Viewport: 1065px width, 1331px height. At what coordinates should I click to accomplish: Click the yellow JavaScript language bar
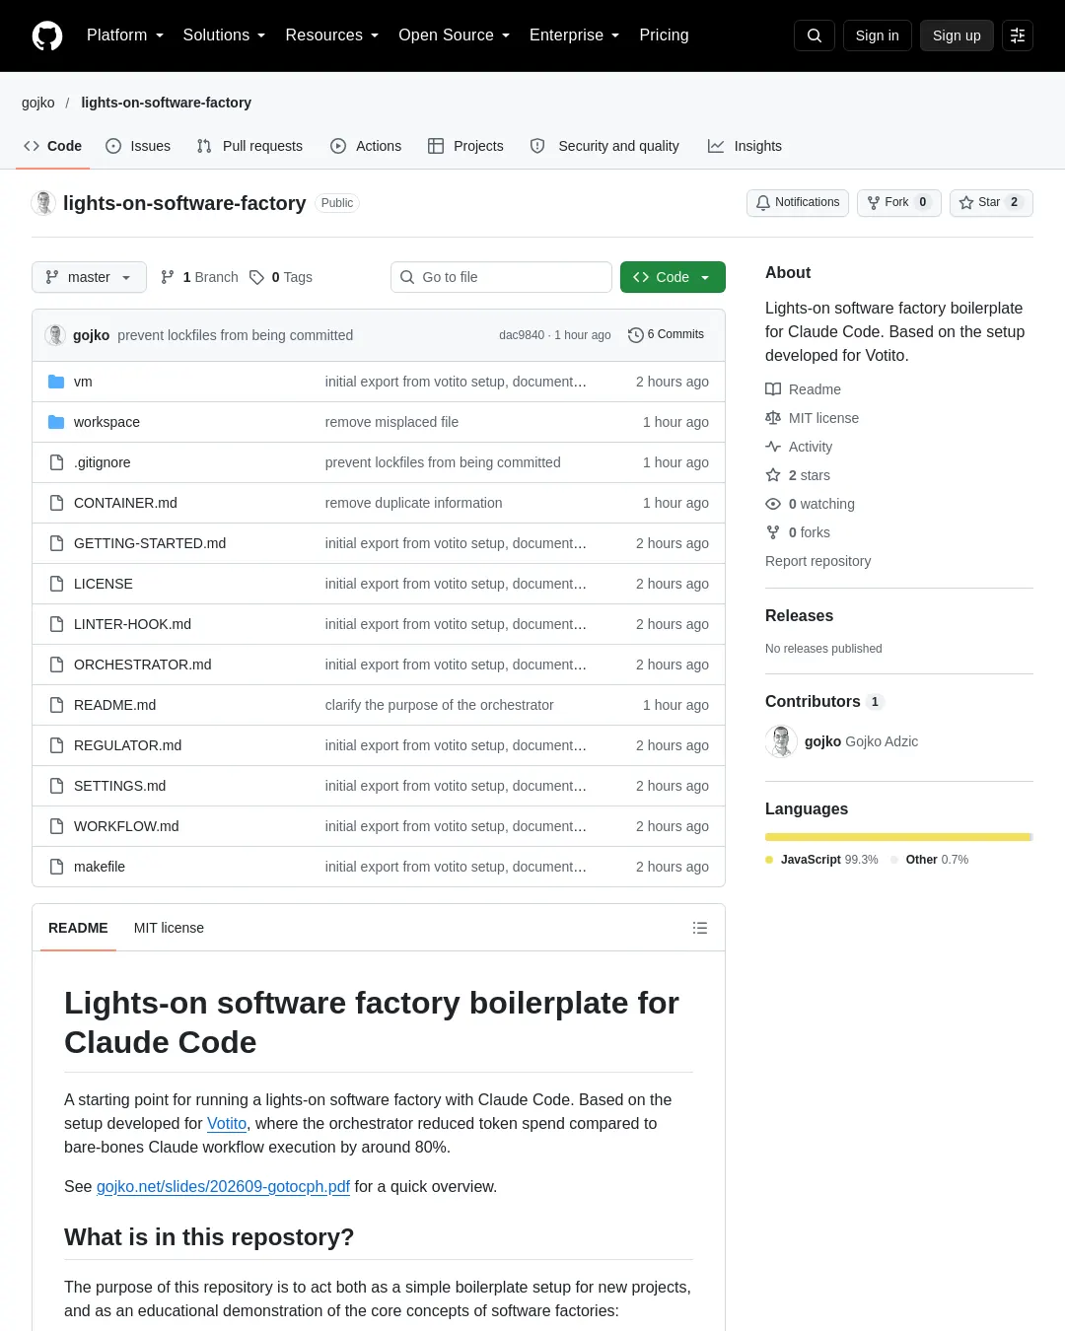(x=897, y=837)
